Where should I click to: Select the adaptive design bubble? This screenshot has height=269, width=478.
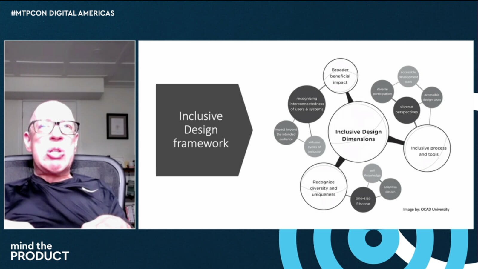(390, 189)
